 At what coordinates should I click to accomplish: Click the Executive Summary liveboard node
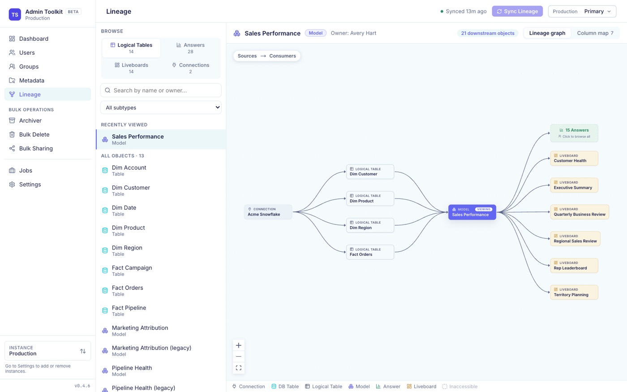point(574,185)
